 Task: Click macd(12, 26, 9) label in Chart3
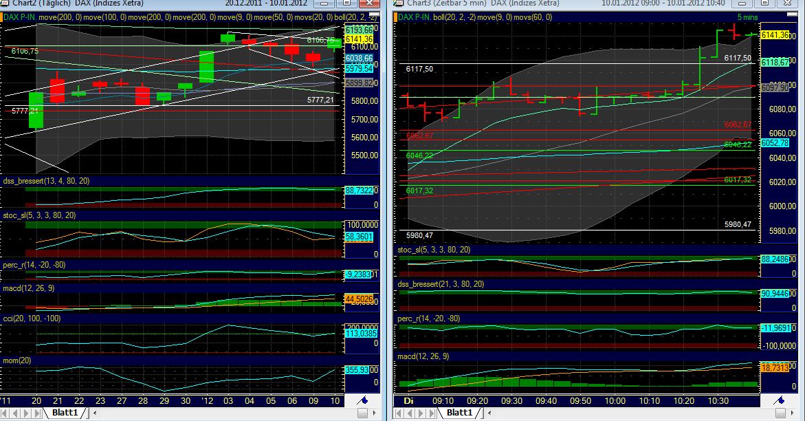click(x=423, y=357)
